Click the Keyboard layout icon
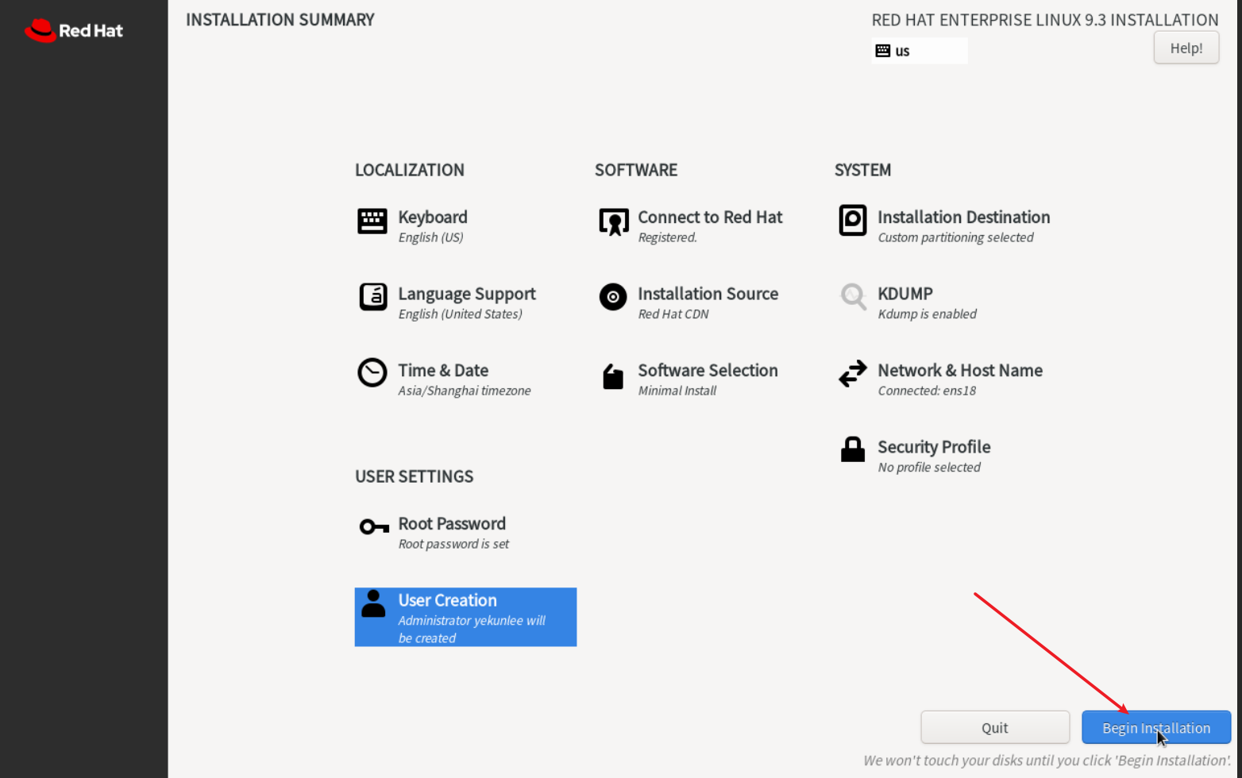Image resolution: width=1242 pixels, height=778 pixels. (372, 221)
